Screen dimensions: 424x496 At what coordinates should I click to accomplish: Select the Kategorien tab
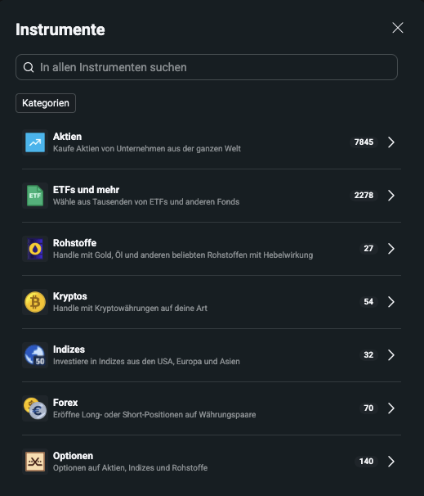tap(46, 103)
